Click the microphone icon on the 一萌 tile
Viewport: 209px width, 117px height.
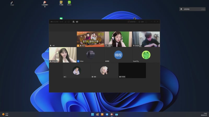tap(50, 46)
